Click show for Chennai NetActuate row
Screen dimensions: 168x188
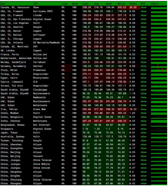click(144, 121)
